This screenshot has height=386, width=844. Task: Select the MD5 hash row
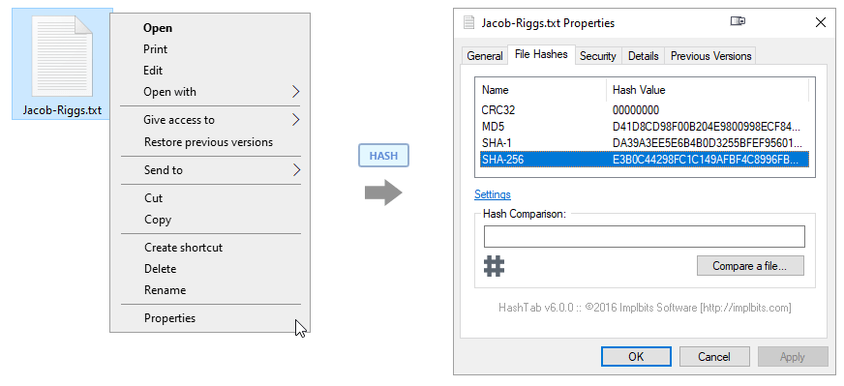coord(645,127)
